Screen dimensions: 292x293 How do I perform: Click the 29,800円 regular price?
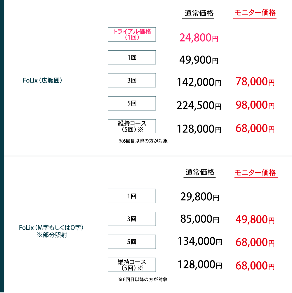(x=200, y=197)
